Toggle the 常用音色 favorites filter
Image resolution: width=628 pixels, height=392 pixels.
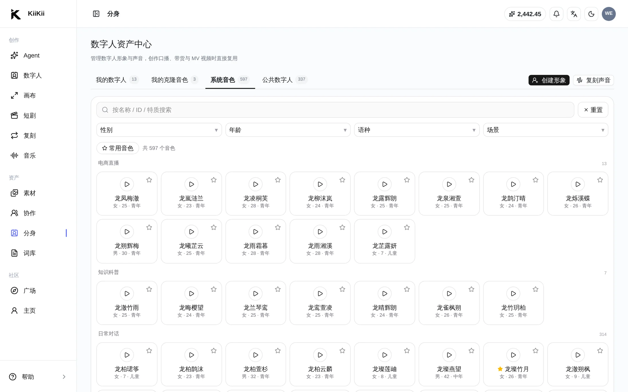[x=118, y=148]
